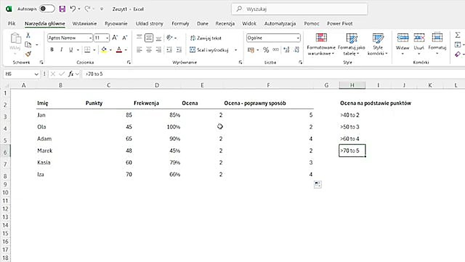Viewport: 465px width, 262px height.
Task: Switch to the Wstawianie tab
Action: pyautogui.click(x=84, y=24)
